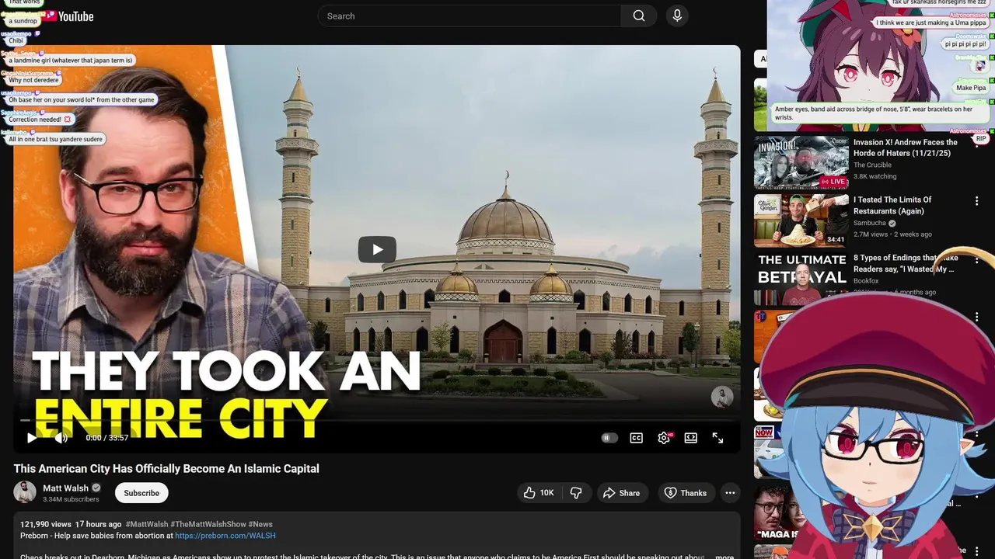Enter fullscreen mode
This screenshot has height=559, width=995.
(717, 438)
